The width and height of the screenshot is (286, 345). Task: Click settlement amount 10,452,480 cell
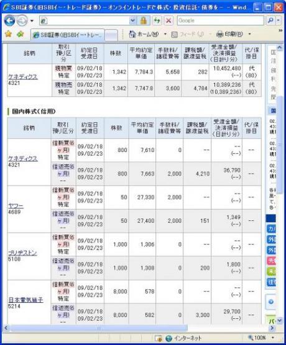[x=227, y=68]
